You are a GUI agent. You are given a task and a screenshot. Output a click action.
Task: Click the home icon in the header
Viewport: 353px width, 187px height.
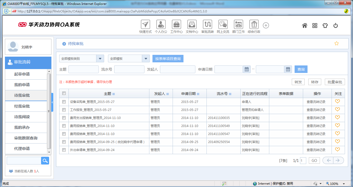[304, 25]
